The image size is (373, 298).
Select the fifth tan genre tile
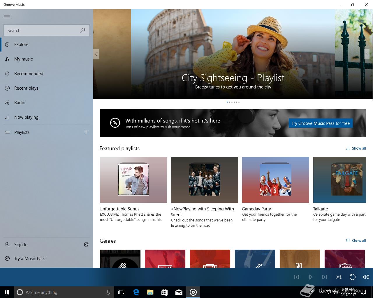[300, 259]
